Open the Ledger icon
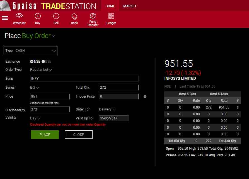Screen dimensions: 249x179 [111, 16]
